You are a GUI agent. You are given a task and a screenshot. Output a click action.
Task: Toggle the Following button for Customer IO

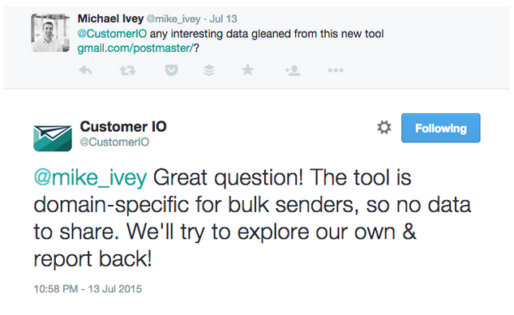[440, 128]
